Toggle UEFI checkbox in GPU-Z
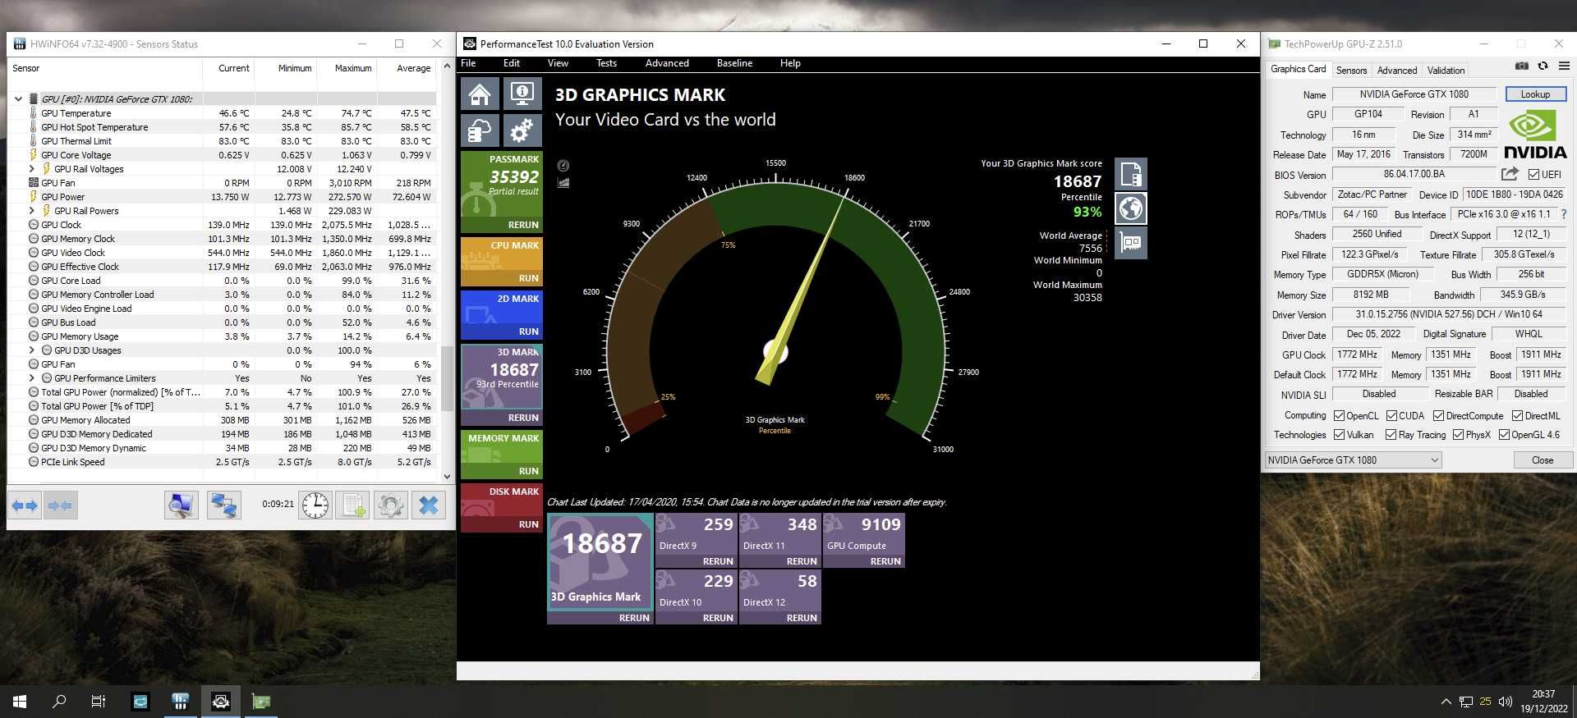This screenshot has width=1577, height=718. (x=1533, y=175)
